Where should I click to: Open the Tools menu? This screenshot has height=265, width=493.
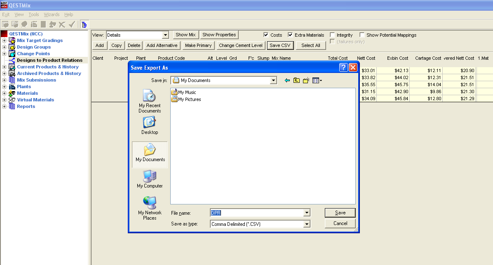[x=34, y=14]
